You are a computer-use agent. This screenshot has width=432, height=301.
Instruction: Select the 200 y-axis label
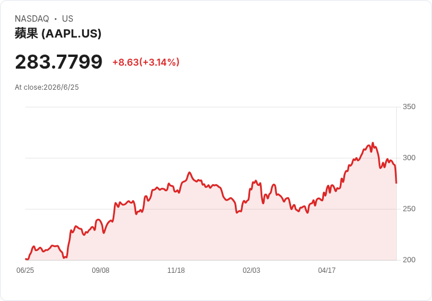[409, 260]
